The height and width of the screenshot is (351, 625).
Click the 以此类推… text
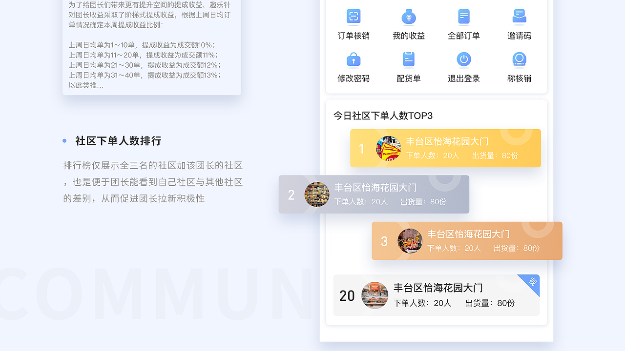click(86, 85)
